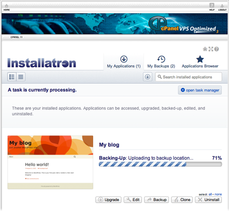Click the open task manager button

(200, 90)
